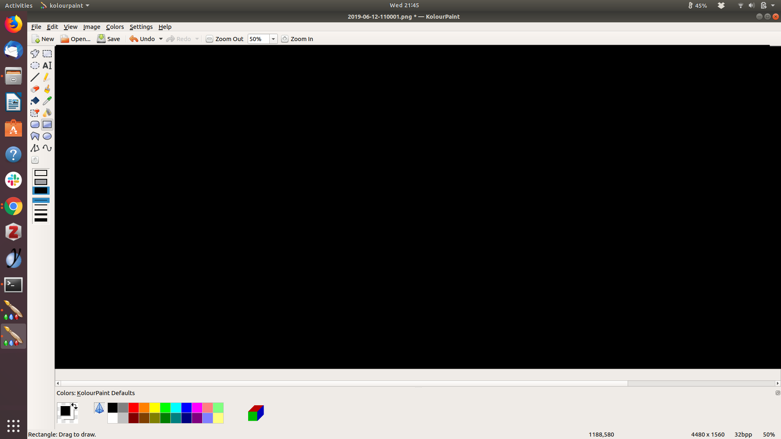Select the Eraser tool

pos(35,89)
